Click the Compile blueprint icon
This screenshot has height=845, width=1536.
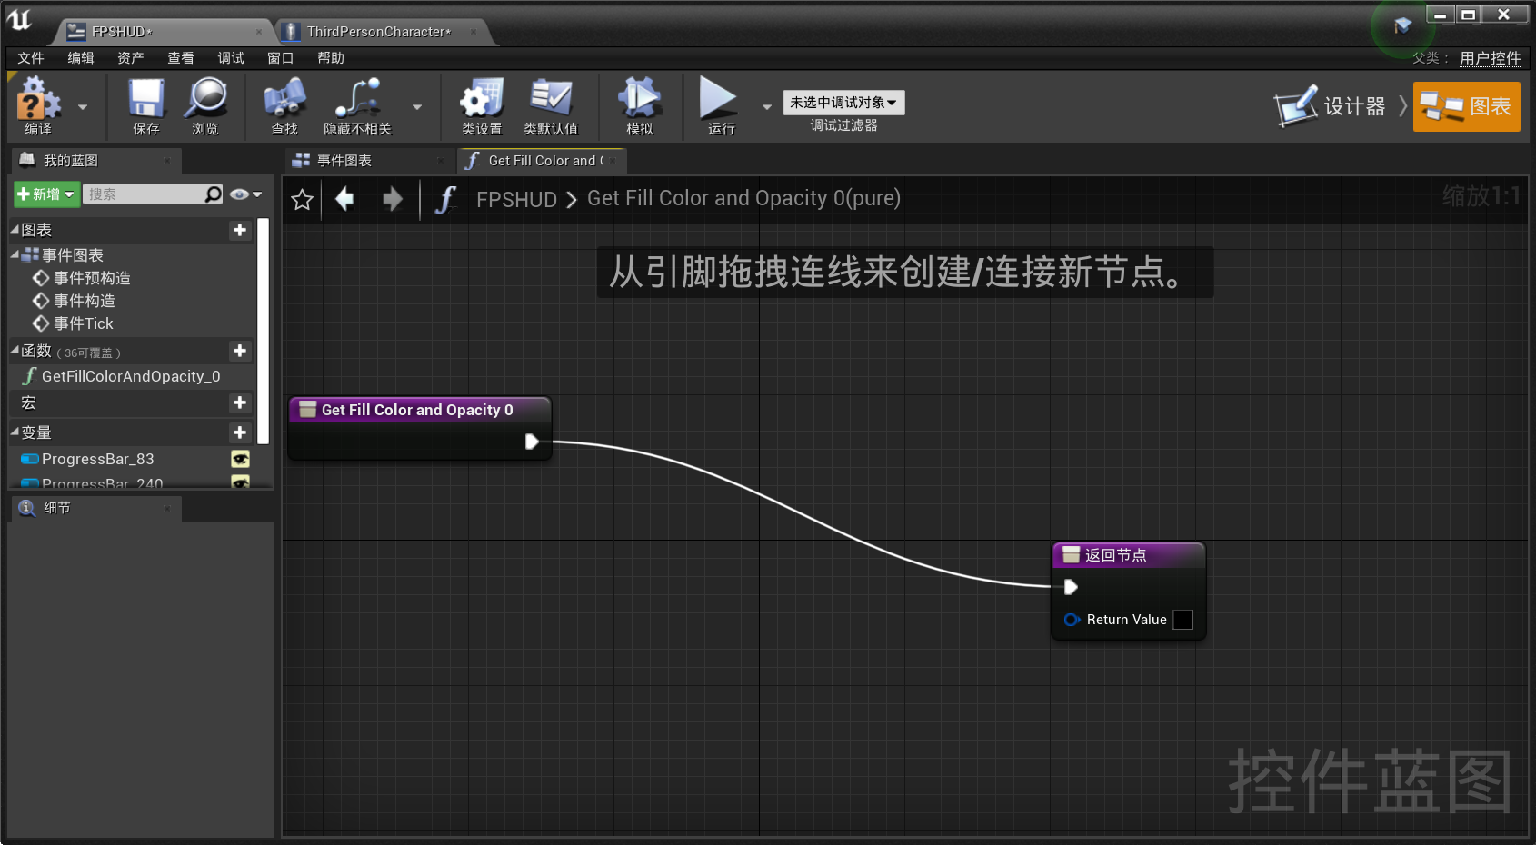point(38,100)
